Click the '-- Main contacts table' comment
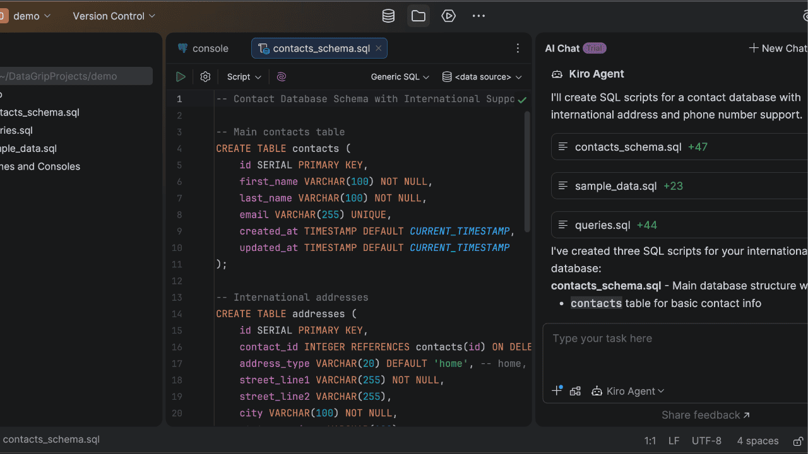 click(280, 132)
